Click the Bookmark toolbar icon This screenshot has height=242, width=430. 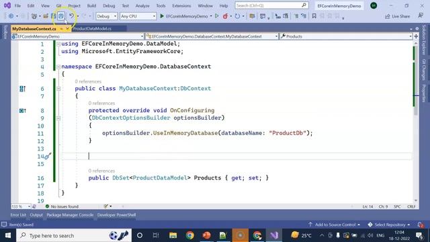point(314,16)
